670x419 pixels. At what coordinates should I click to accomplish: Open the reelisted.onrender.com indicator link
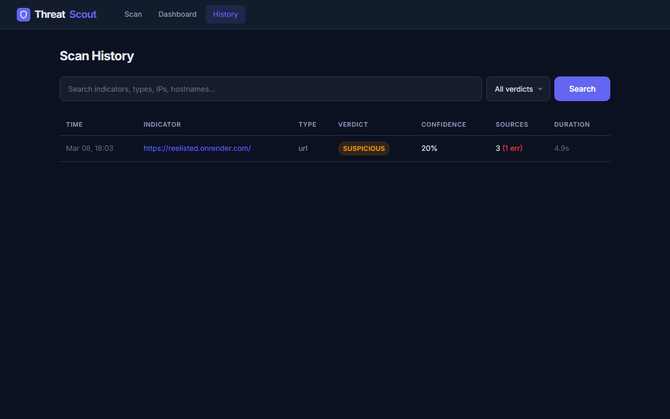[x=197, y=148]
